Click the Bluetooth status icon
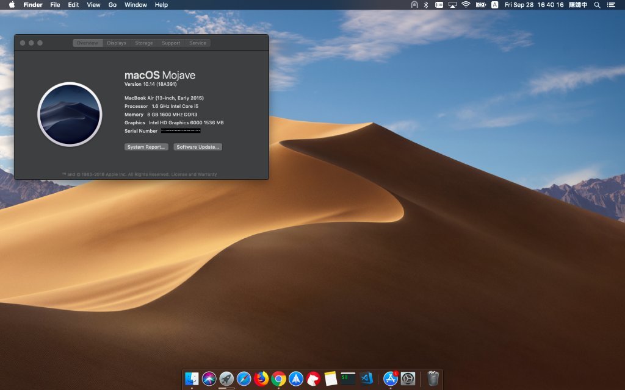Image resolution: width=625 pixels, height=390 pixels. click(425, 5)
